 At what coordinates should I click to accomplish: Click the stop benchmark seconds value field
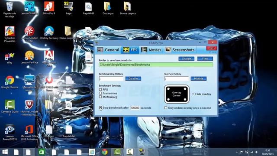coord(135,108)
